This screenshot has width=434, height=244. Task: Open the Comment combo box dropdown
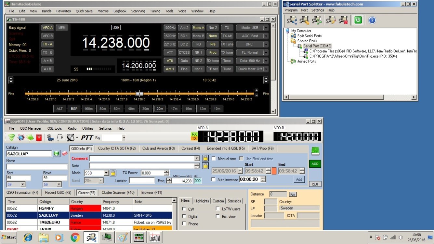(197, 158)
